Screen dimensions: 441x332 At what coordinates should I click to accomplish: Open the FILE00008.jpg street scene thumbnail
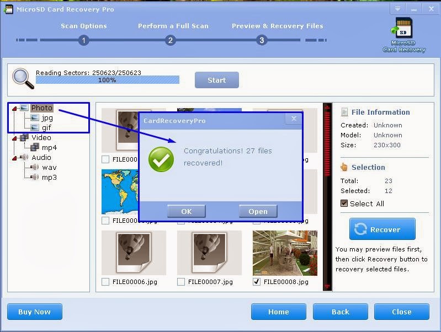pyautogui.click(x=285, y=253)
